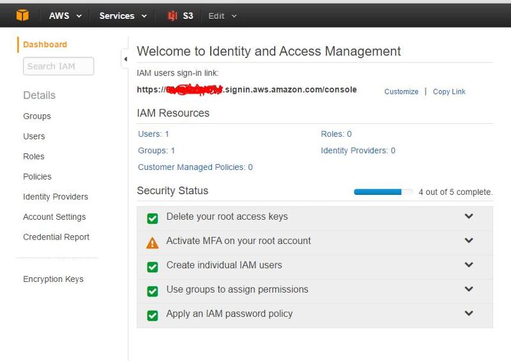Image resolution: width=511 pixels, height=361 pixels.
Task: Expand Delete your root access keys
Action: point(469,216)
